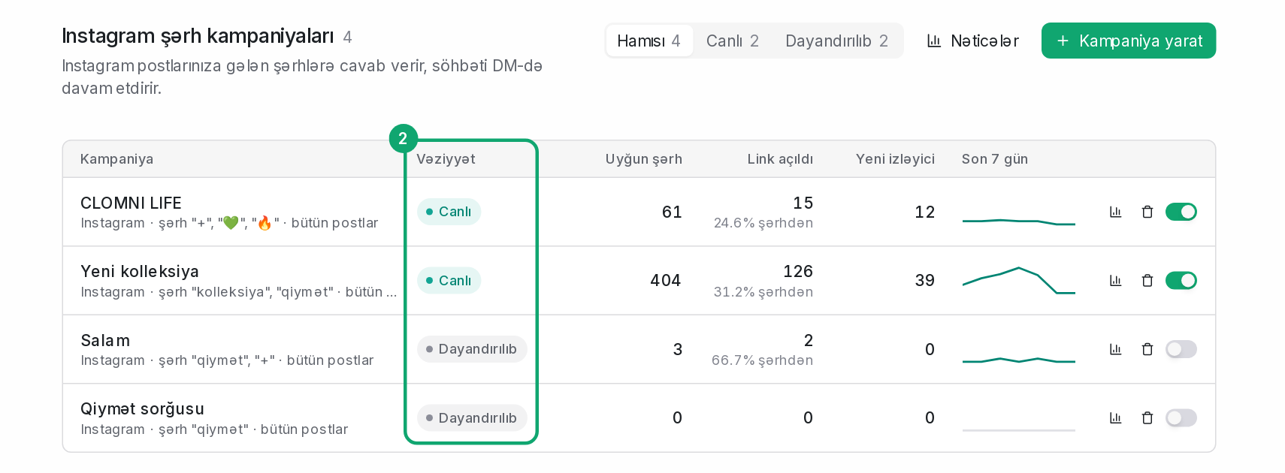Disable the Yeni kolleksiya campaign switch
Image resolution: width=1285 pixels, height=473 pixels.
[x=1181, y=280]
